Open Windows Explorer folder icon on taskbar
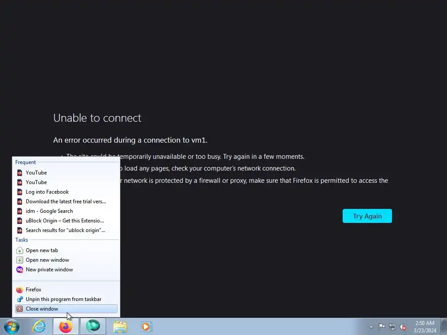Screen dimensions: 447x335 point(120,326)
